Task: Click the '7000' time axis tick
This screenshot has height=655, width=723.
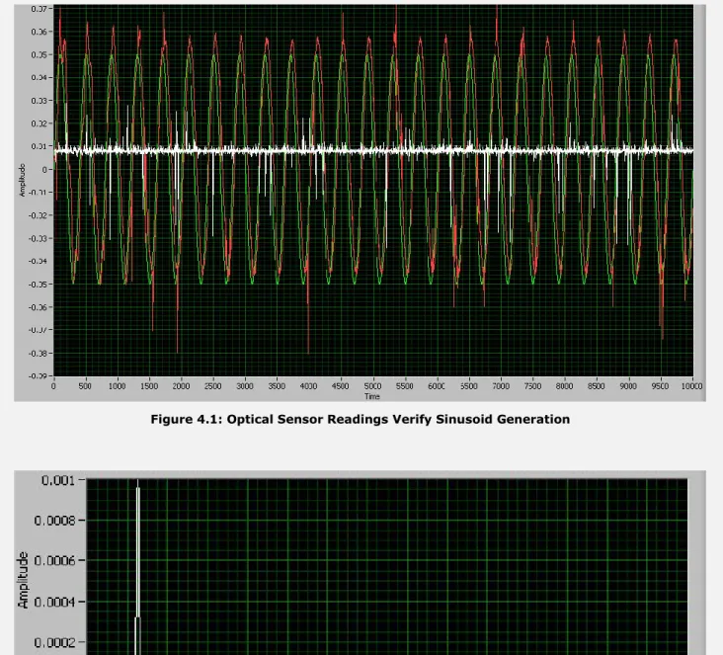Action: click(x=501, y=386)
